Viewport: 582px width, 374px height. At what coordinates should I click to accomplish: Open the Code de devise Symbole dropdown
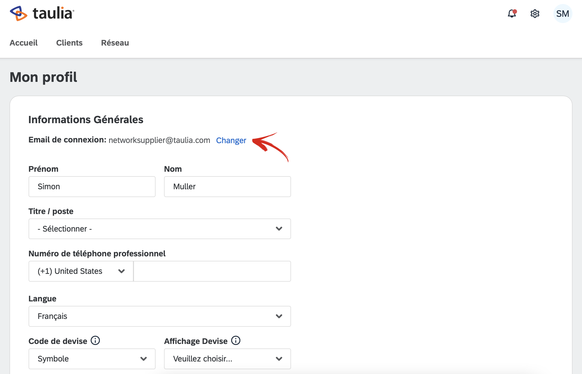coord(92,359)
